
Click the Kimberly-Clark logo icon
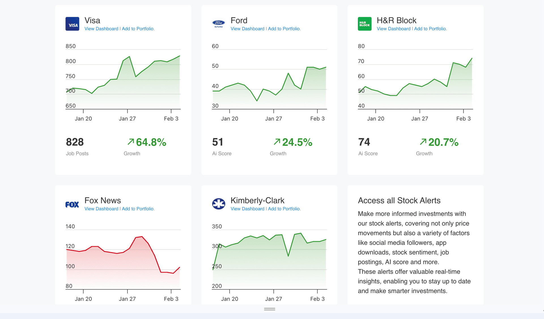pos(218,204)
